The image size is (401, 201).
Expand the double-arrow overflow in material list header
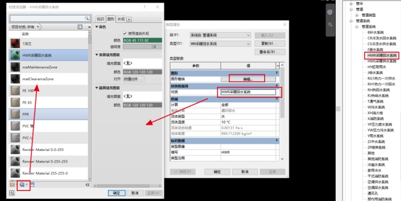point(89,27)
